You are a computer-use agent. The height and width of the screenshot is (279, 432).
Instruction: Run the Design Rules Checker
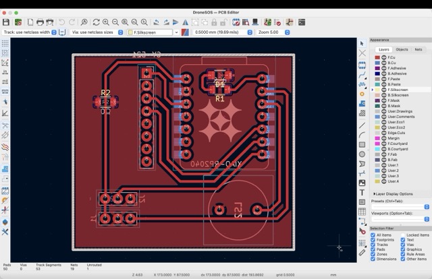tap(277, 22)
